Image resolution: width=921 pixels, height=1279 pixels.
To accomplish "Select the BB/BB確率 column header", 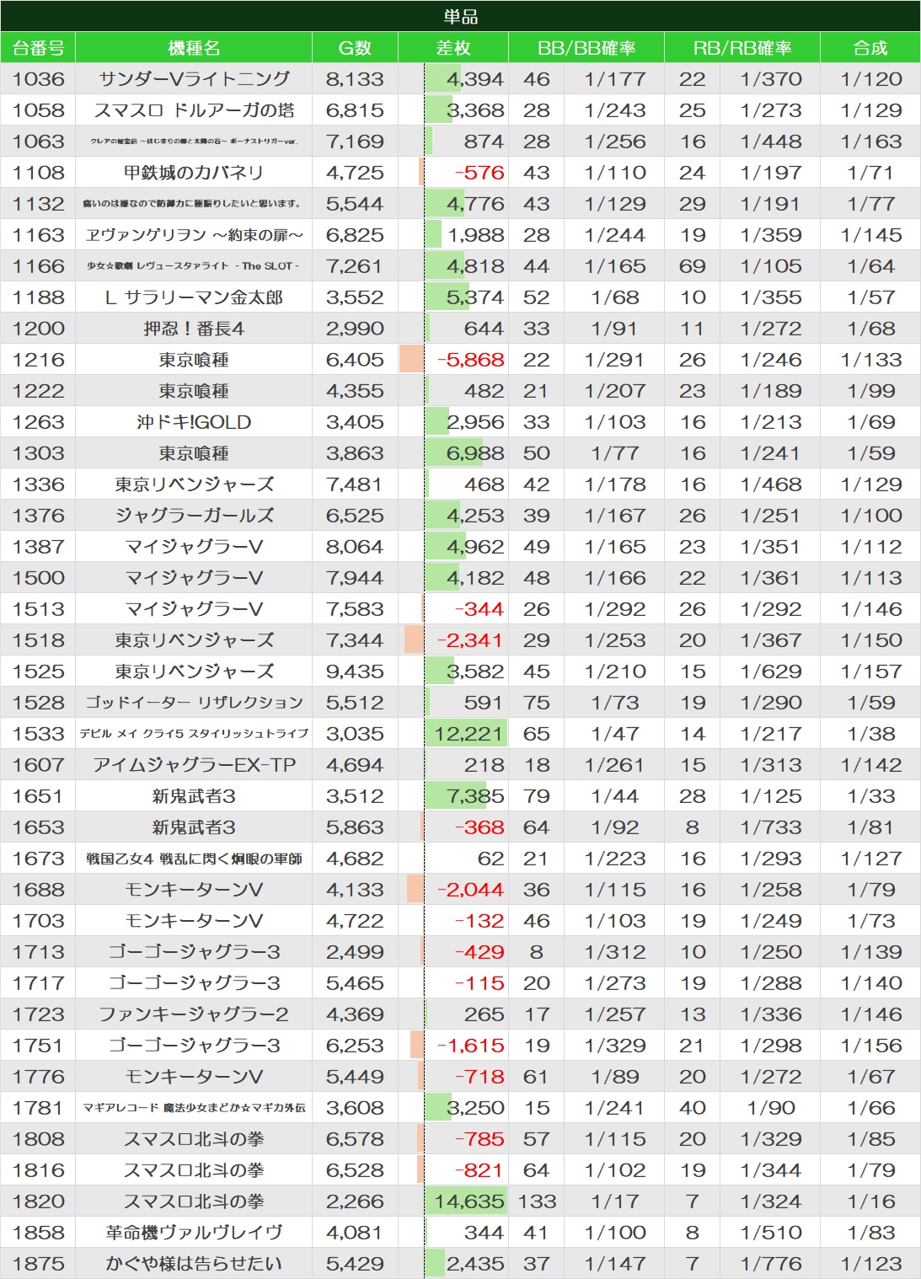I will [586, 48].
